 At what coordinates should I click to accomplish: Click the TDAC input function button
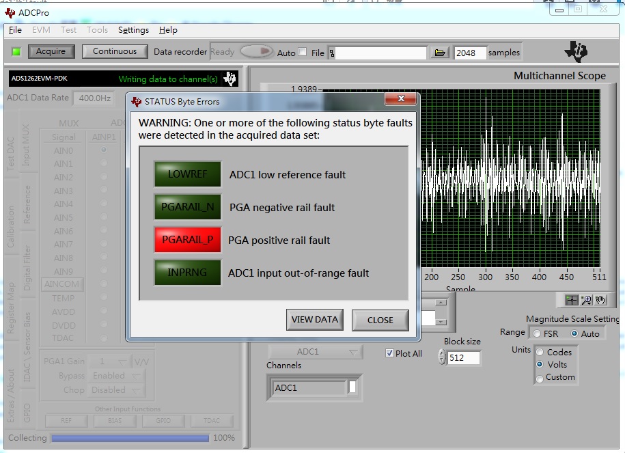(x=212, y=421)
